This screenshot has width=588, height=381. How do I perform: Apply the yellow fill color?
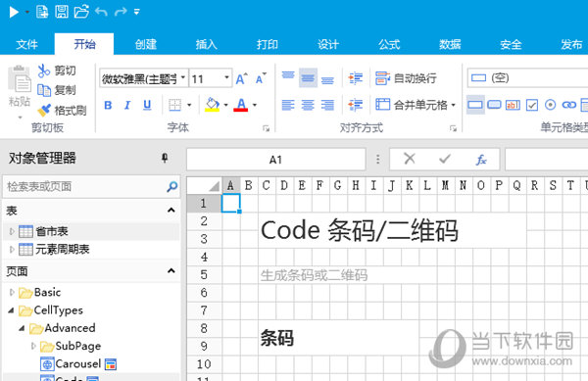213,105
